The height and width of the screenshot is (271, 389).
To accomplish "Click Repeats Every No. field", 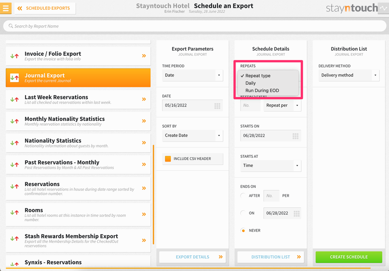I will click(250, 105).
